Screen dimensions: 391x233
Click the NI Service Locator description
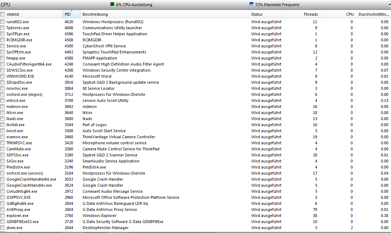[x=99, y=88]
